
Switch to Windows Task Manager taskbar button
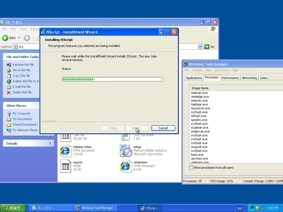(x=96, y=208)
